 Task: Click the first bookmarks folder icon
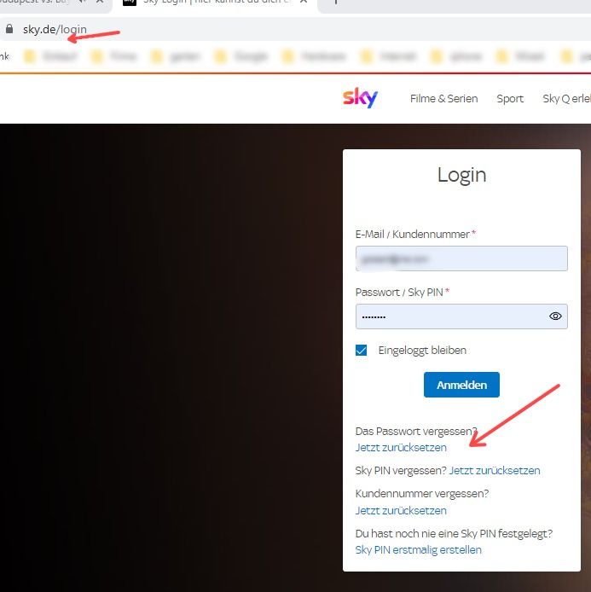point(29,56)
